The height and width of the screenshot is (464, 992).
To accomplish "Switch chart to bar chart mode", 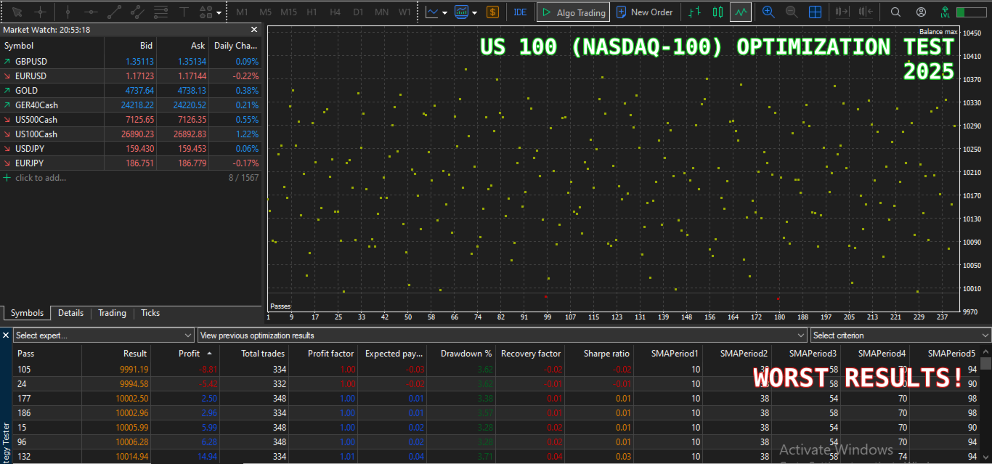I will pos(695,12).
